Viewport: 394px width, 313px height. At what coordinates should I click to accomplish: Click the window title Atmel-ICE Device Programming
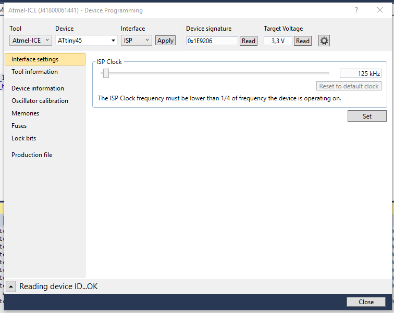coord(76,10)
